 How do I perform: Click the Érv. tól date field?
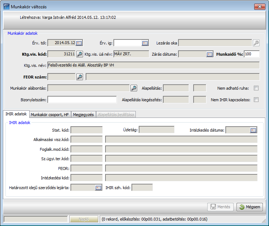[x=62, y=43]
